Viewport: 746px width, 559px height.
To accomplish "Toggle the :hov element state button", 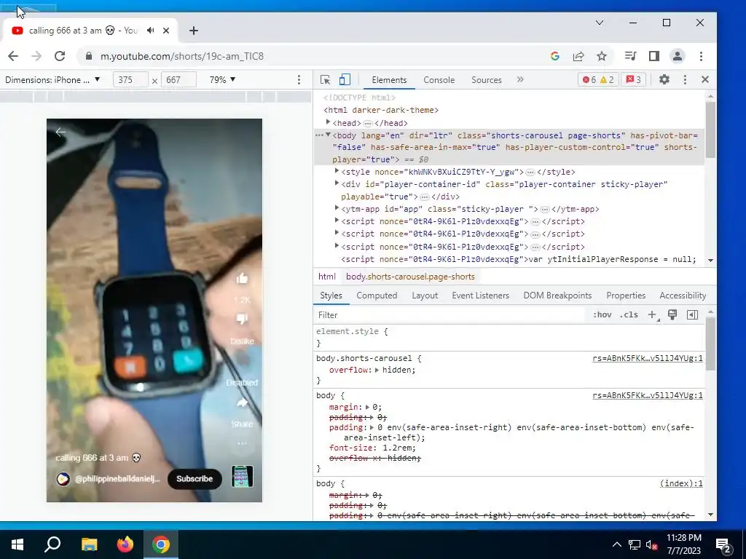I will coord(602,314).
